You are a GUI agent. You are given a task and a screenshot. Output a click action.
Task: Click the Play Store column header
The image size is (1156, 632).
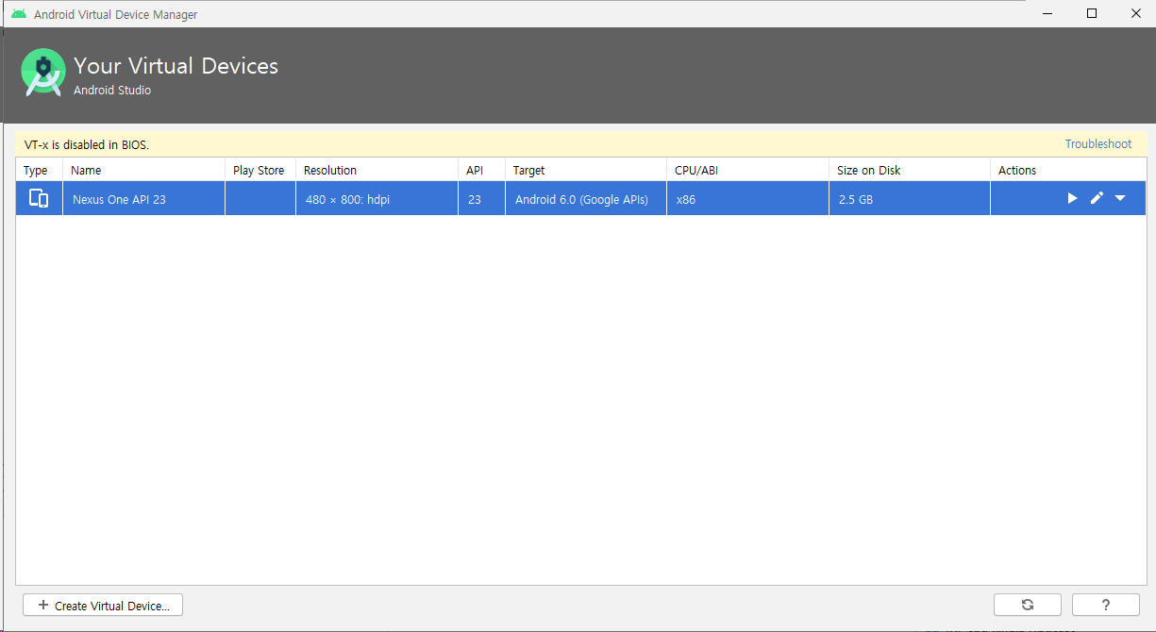[x=259, y=171]
